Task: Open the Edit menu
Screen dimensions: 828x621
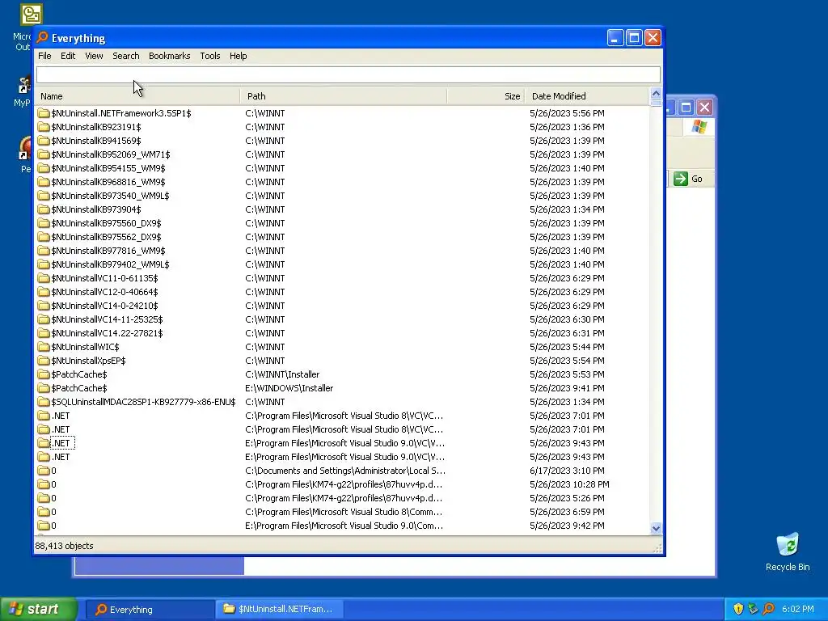Action: pos(68,56)
